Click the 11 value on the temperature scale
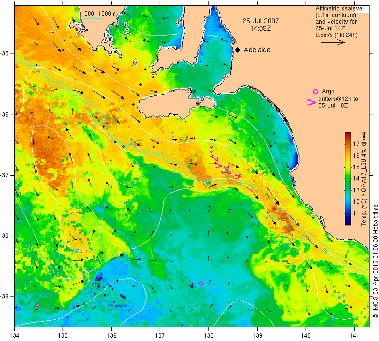The width and height of the screenshot is (379, 341). pyautogui.click(x=356, y=214)
